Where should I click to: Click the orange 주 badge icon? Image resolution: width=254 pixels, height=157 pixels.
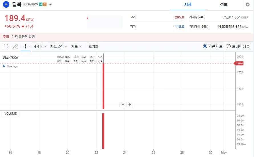point(45,5)
